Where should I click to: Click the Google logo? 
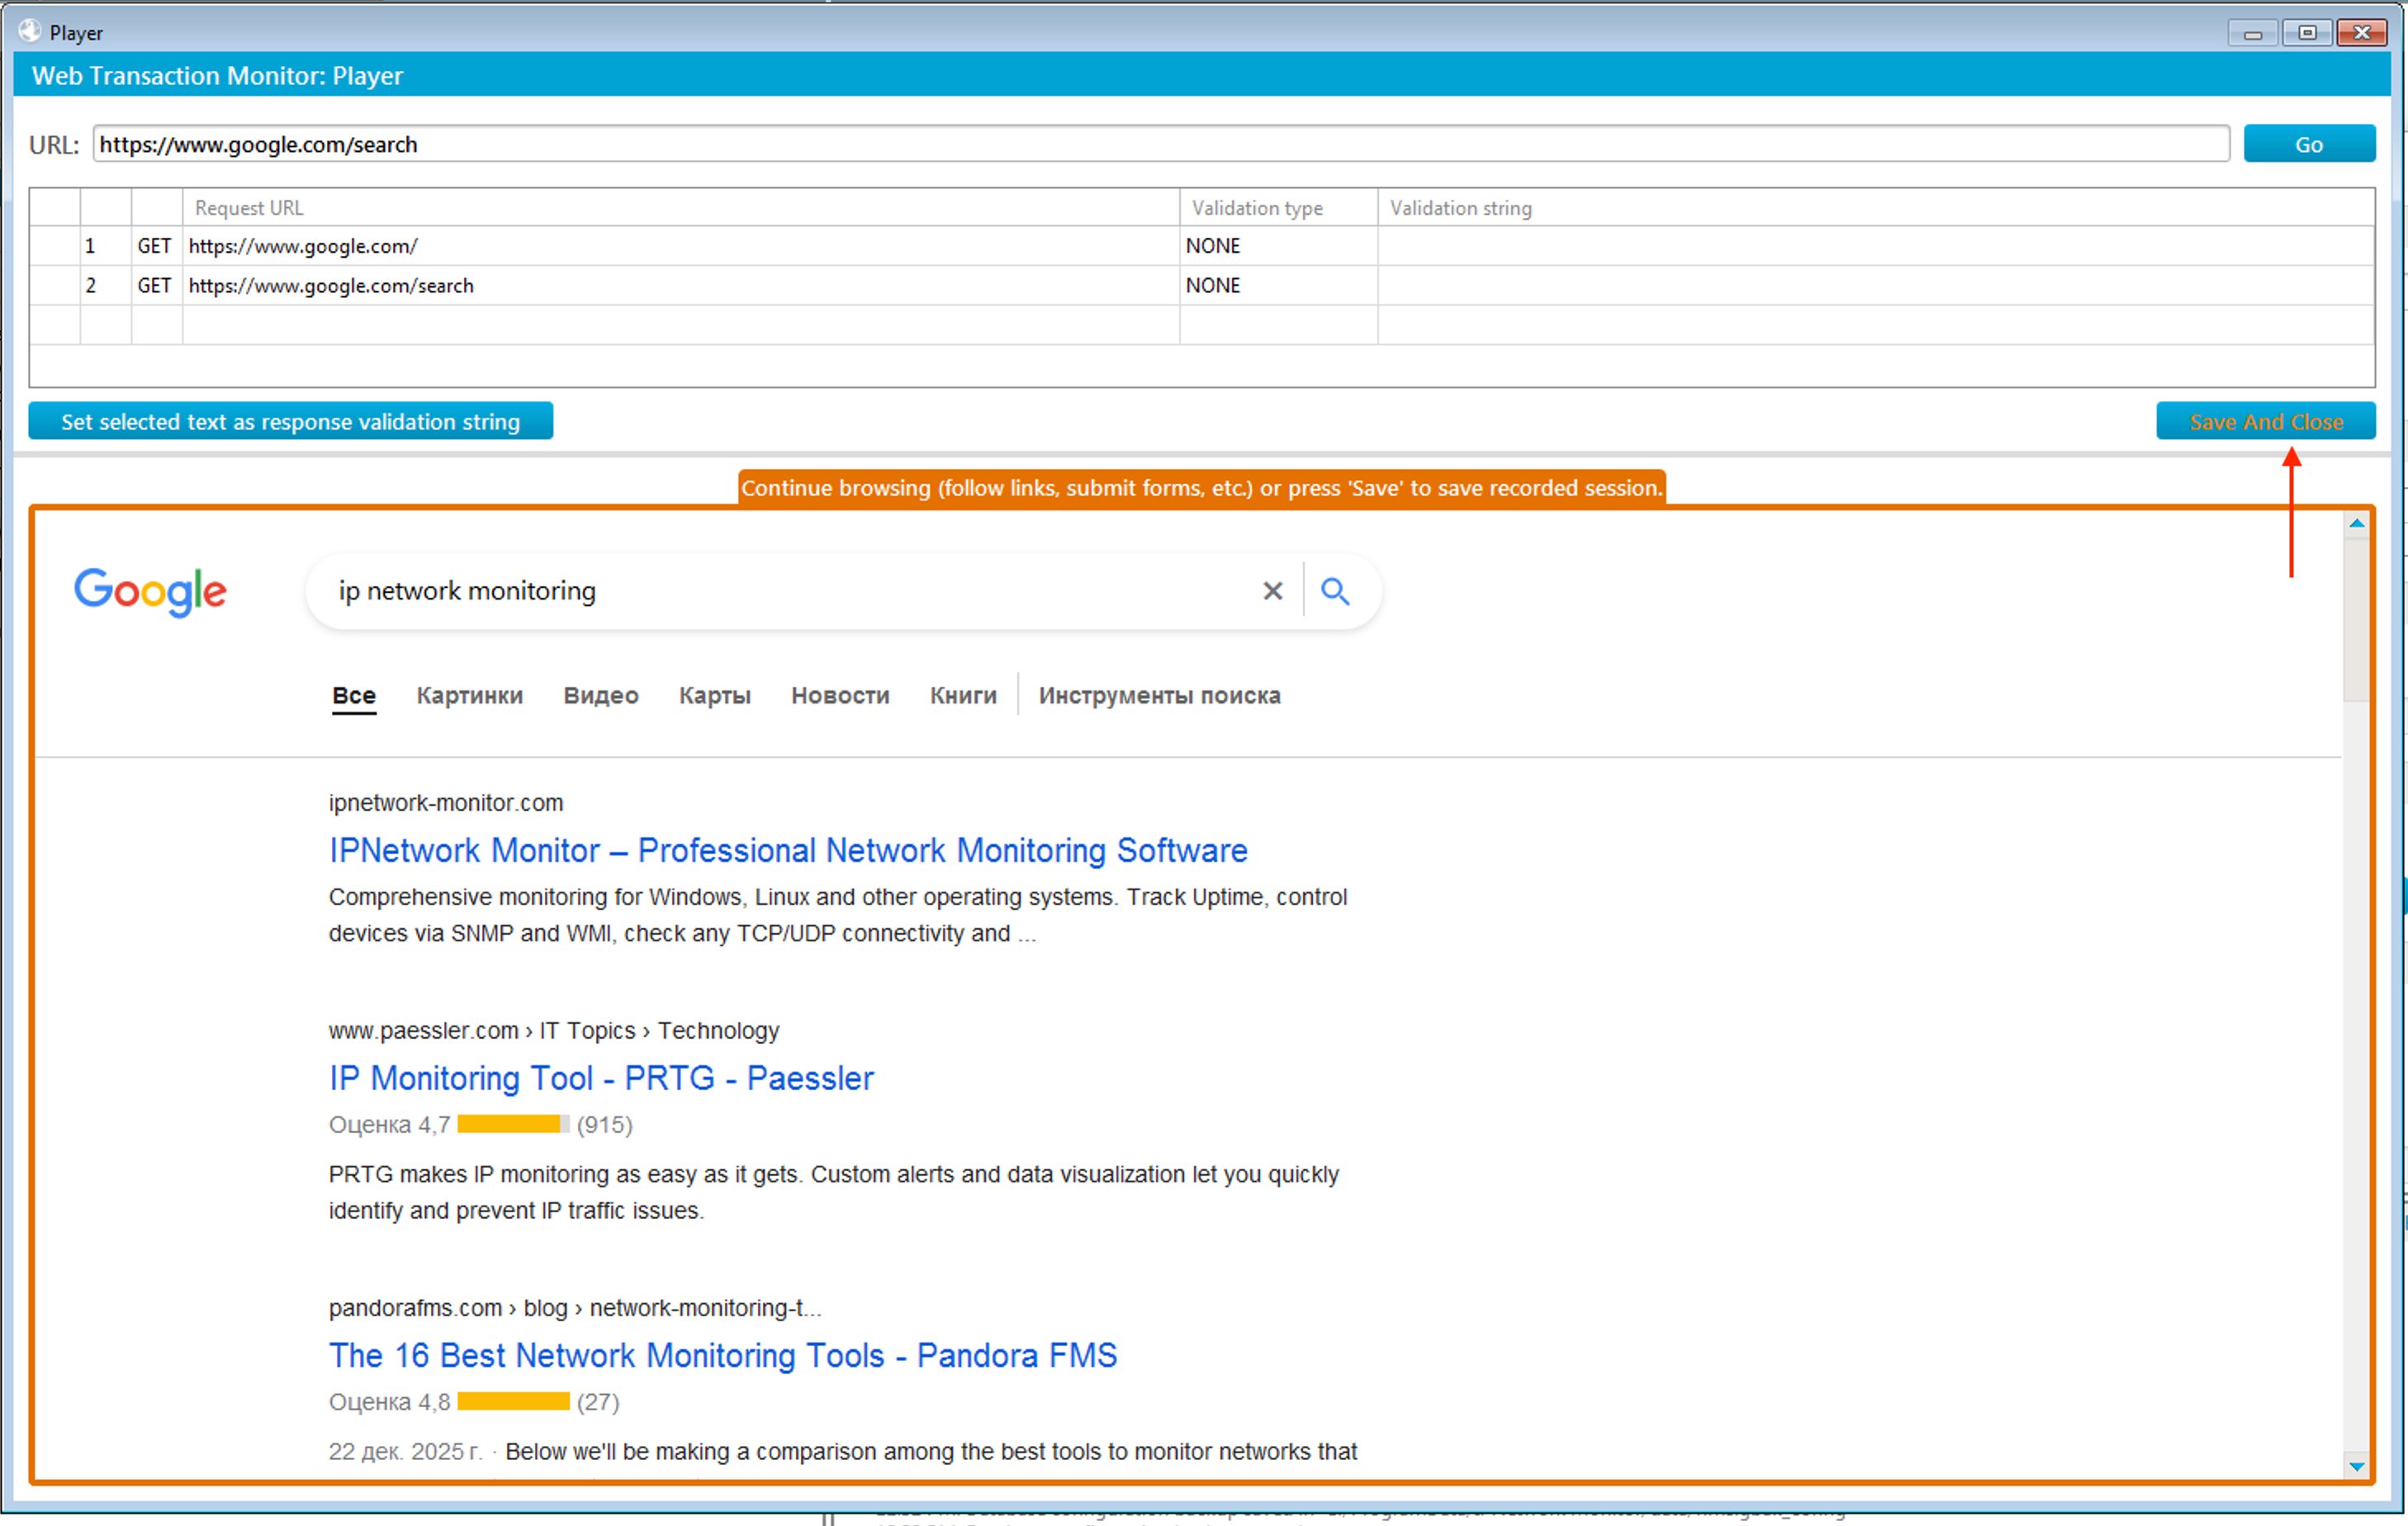pos(151,592)
